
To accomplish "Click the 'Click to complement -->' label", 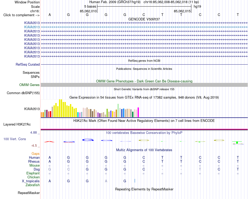I will 21,15.
